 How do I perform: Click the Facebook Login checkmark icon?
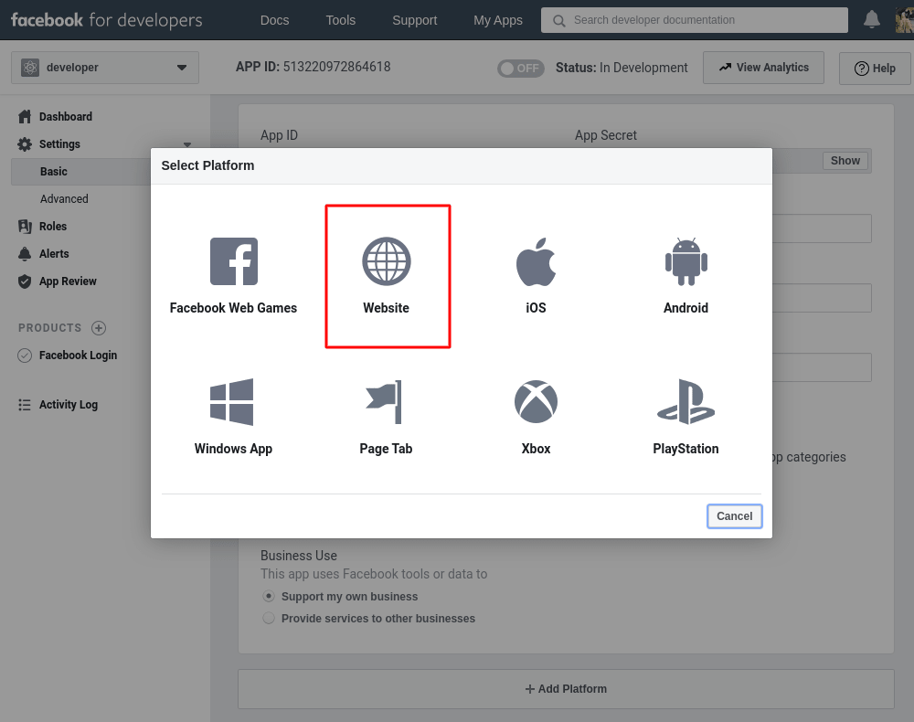click(25, 355)
